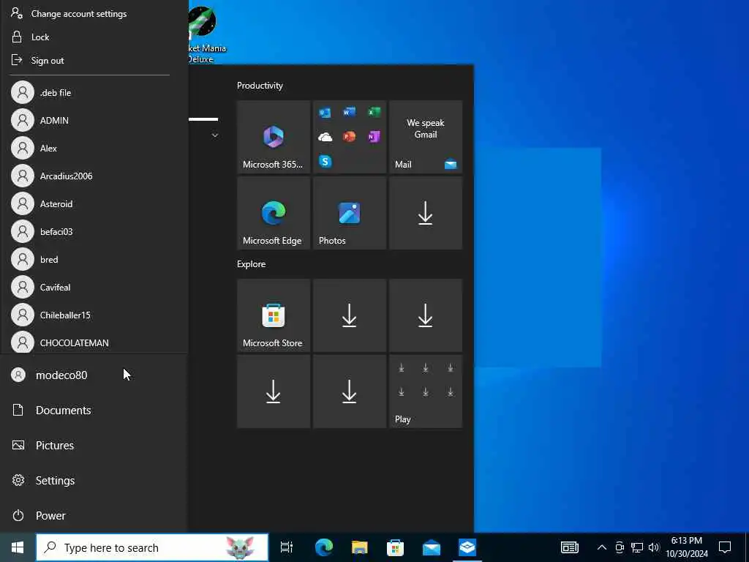Click download tile below Microsoft Store

(274, 391)
